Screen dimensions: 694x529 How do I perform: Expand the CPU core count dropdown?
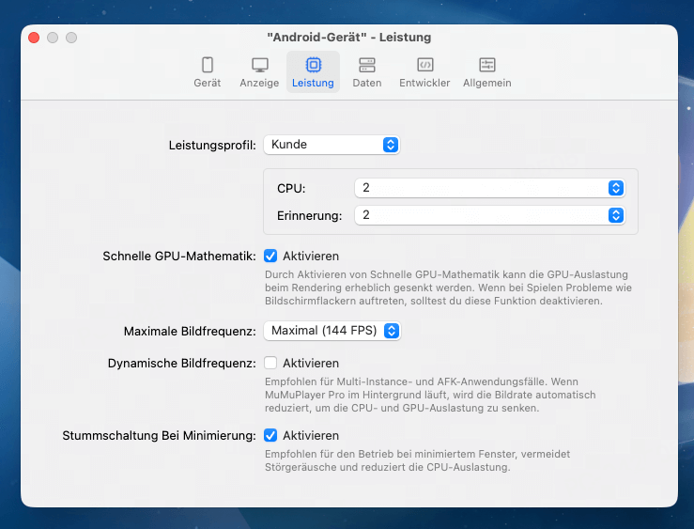tap(490, 188)
